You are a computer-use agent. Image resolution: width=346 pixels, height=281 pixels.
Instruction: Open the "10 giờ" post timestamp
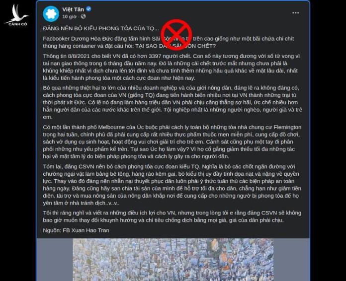[69, 16]
